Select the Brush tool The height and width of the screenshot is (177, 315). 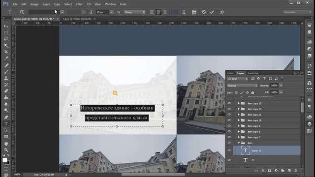coord(6,72)
